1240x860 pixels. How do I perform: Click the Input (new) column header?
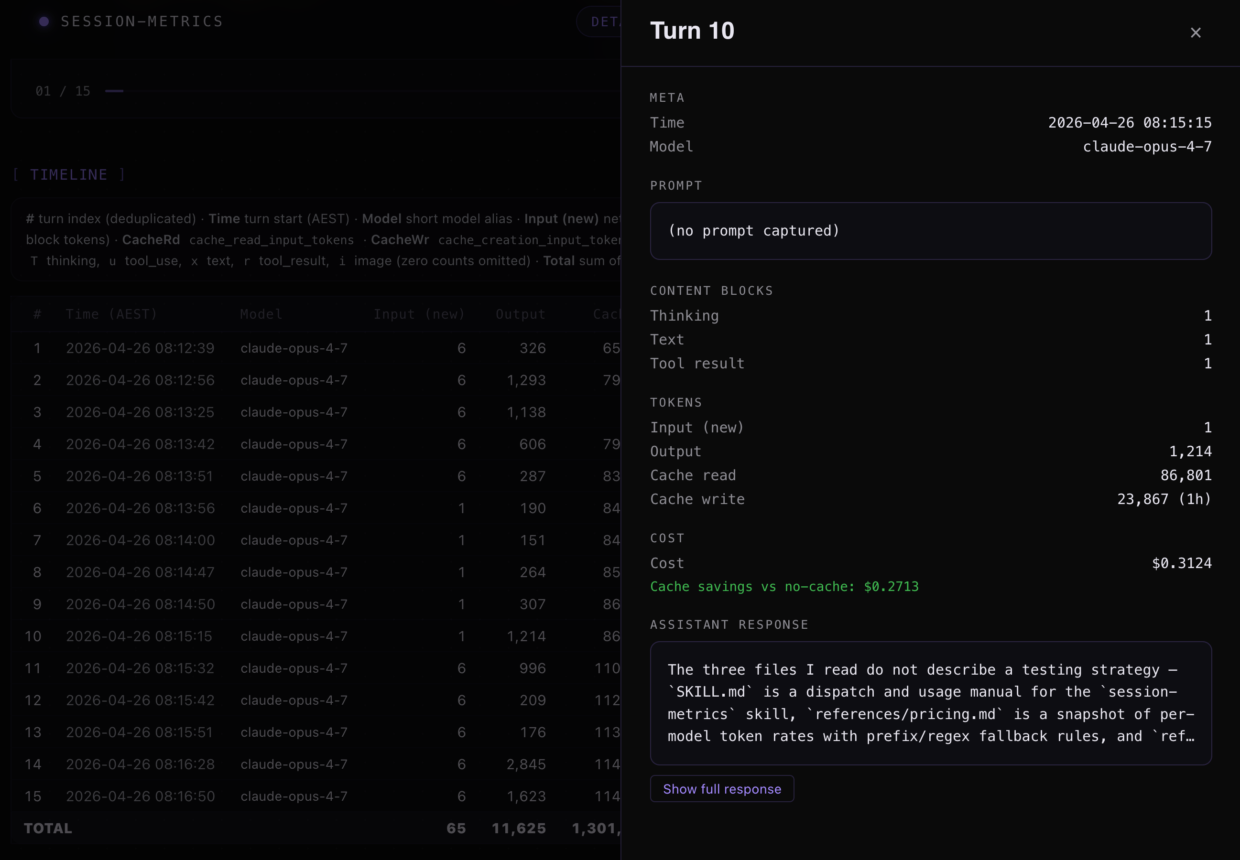coord(419,314)
